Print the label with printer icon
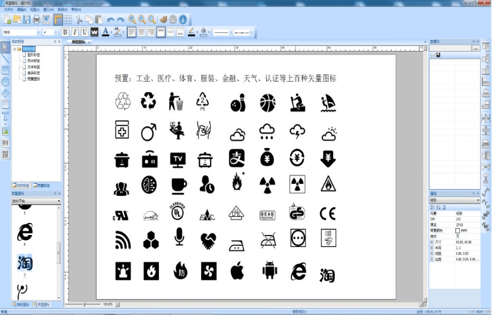This screenshot has height=315, width=492. pyautogui.click(x=37, y=20)
